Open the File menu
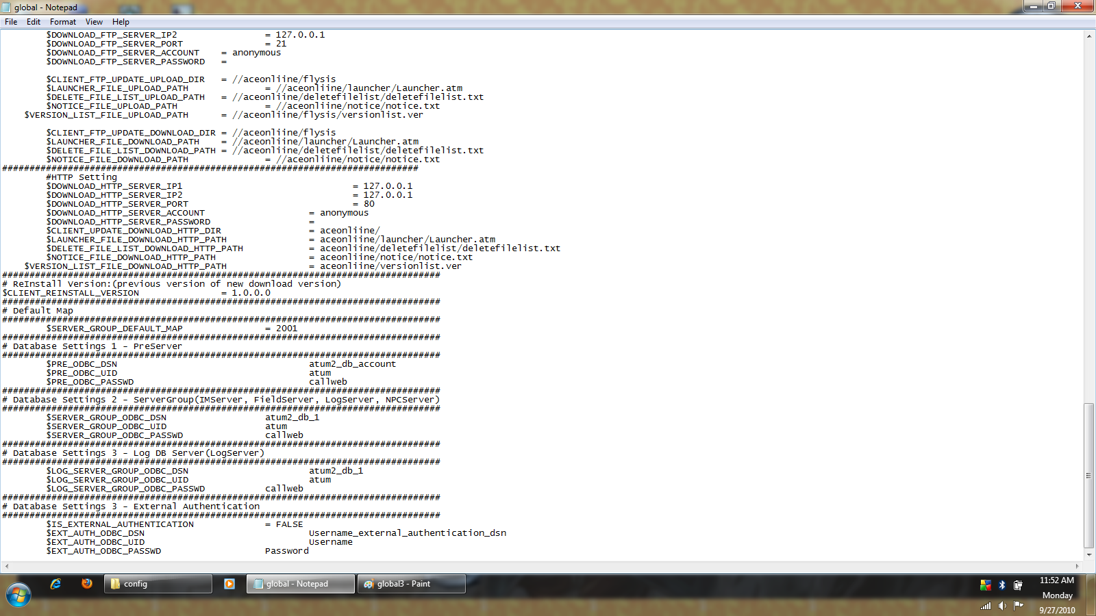Viewport: 1096px width, 616px height. coord(11,22)
